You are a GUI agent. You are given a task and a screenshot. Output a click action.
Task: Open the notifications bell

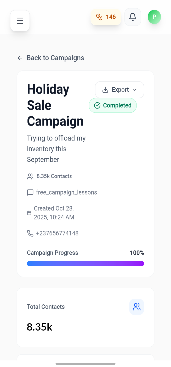[x=133, y=17]
